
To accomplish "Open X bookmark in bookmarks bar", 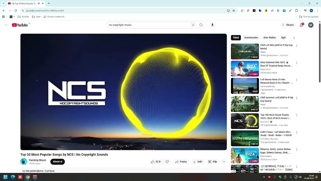I will (x=12, y=17).
